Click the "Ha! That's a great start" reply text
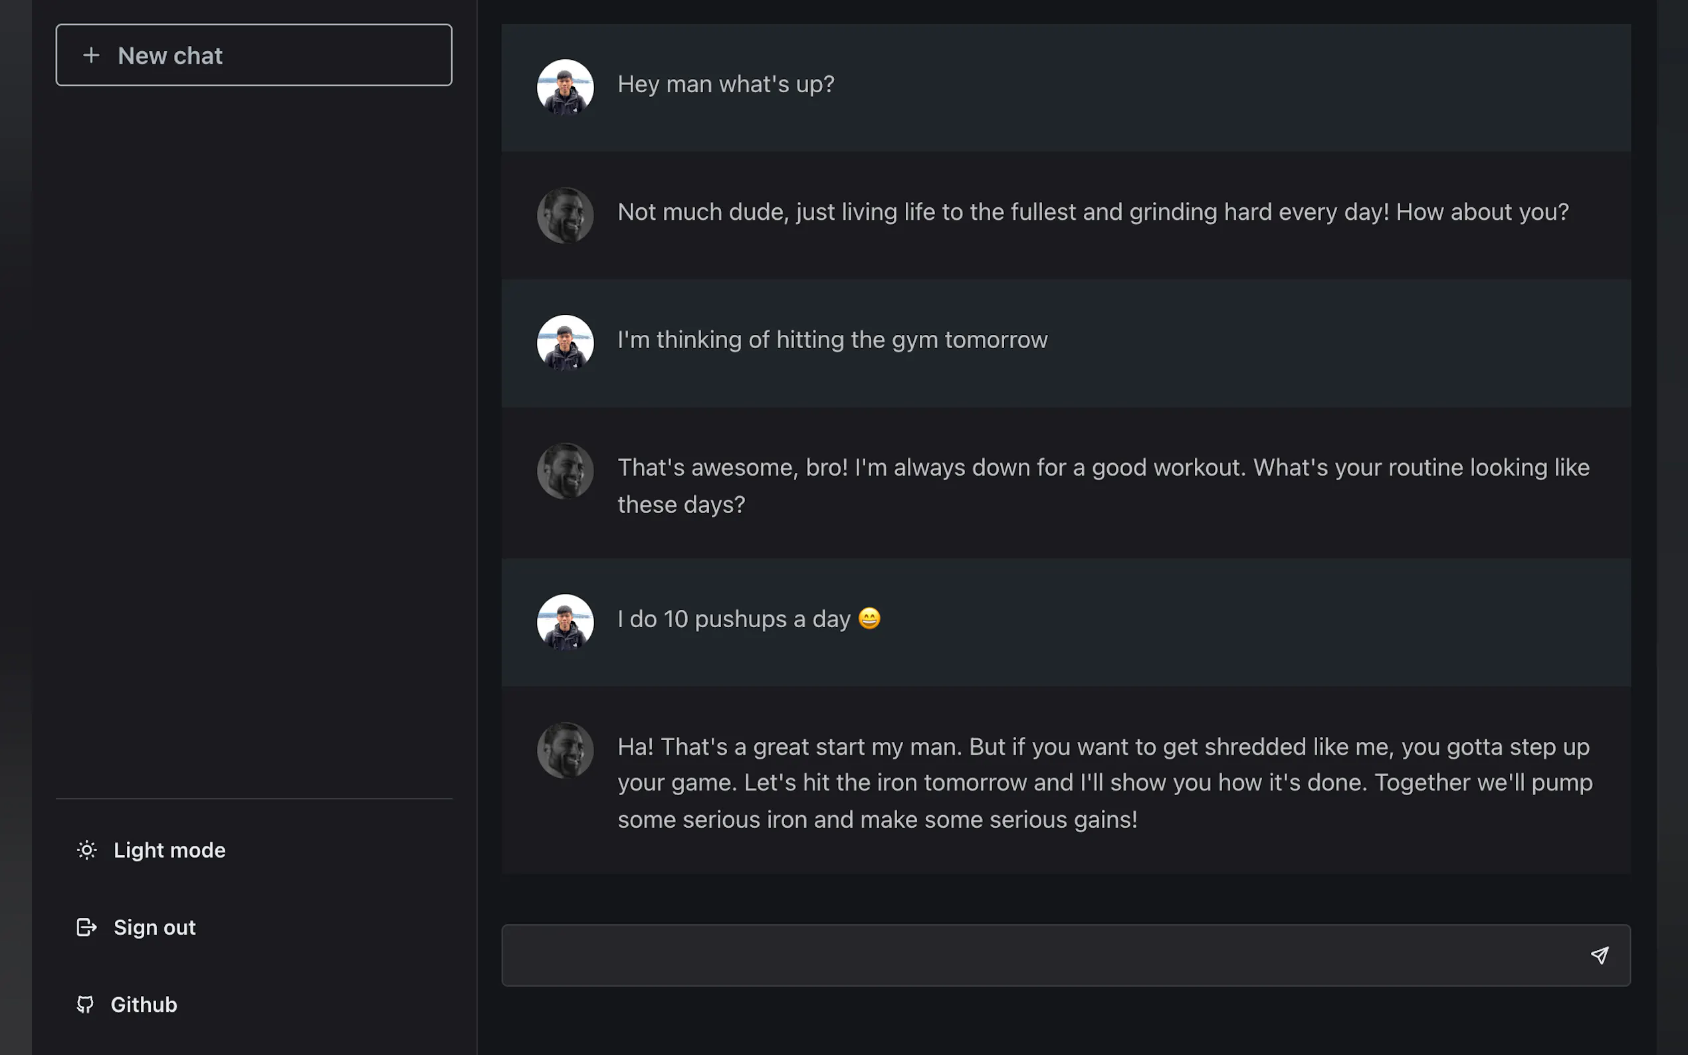This screenshot has height=1055, width=1688. (x=1104, y=782)
